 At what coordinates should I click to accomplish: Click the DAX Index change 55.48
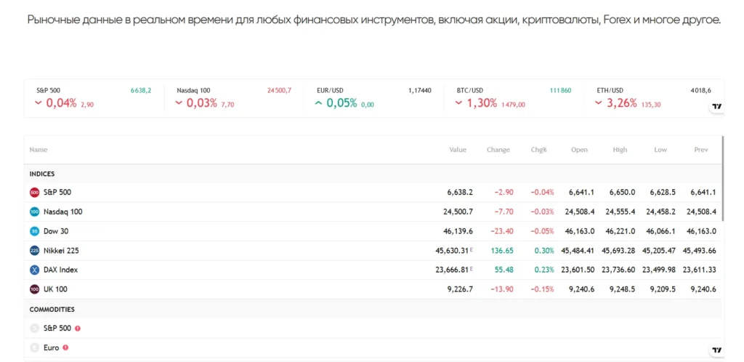coord(505,270)
